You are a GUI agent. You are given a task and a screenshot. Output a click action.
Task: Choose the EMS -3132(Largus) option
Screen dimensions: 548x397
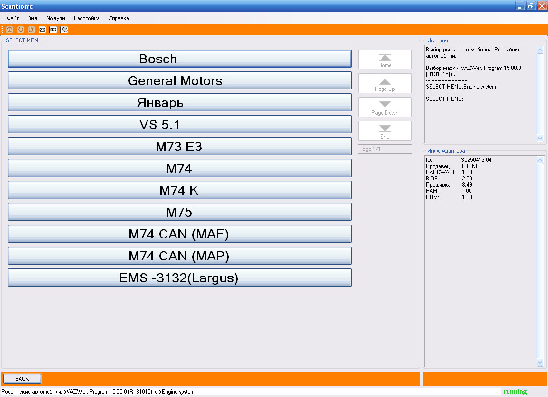(179, 278)
